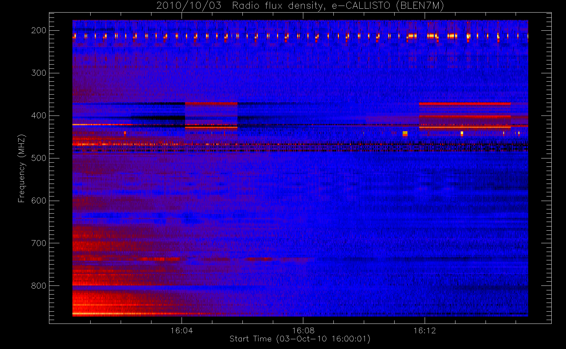Click the 300 frequency tick label
The image size is (566, 349).
pyautogui.click(x=39, y=73)
